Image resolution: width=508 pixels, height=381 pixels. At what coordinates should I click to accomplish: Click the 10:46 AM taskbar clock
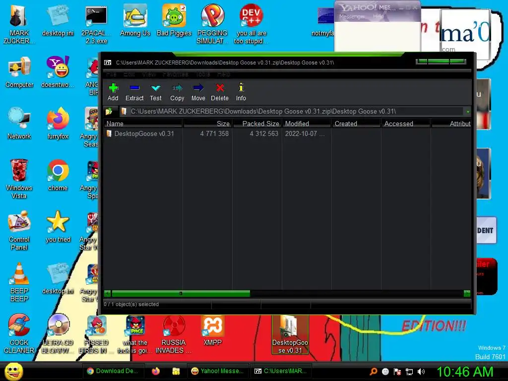(465, 372)
